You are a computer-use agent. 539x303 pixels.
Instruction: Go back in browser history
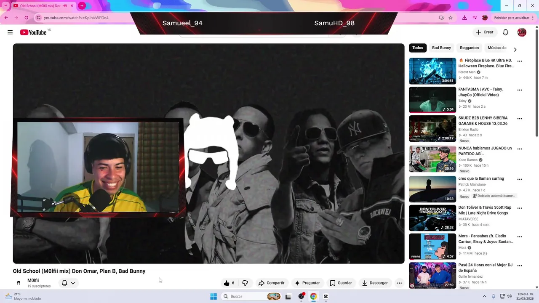coord(6,18)
